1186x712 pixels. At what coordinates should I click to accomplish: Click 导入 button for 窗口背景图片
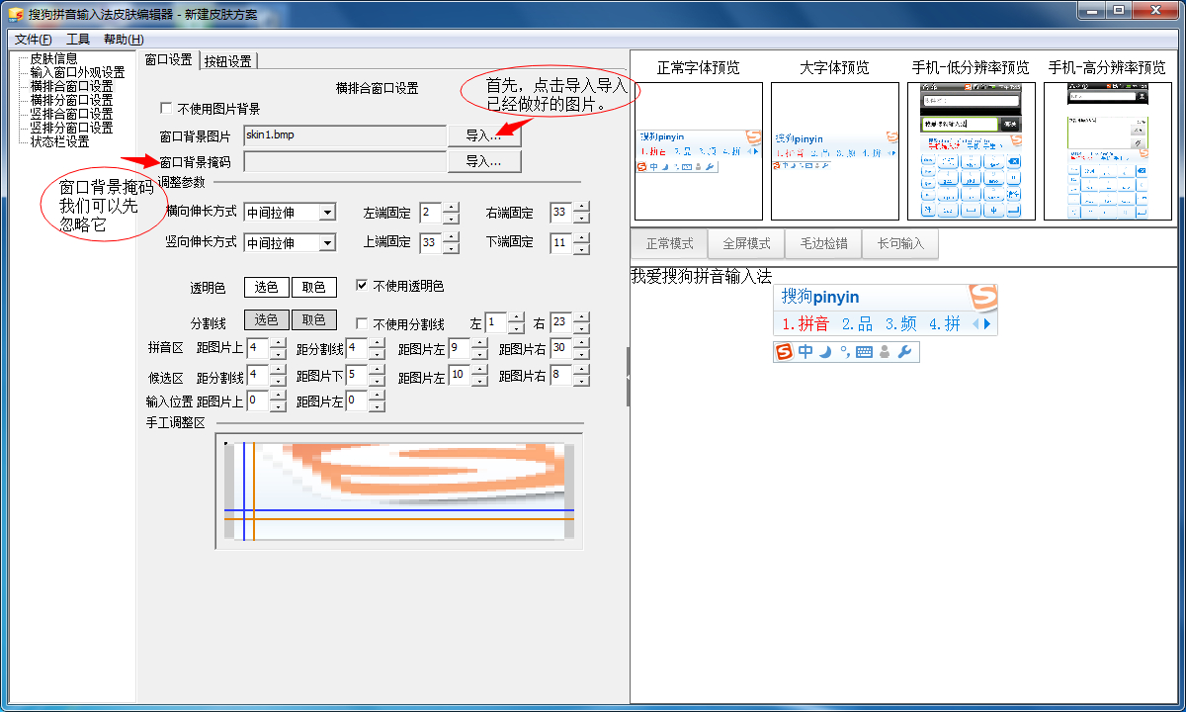(484, 135)
